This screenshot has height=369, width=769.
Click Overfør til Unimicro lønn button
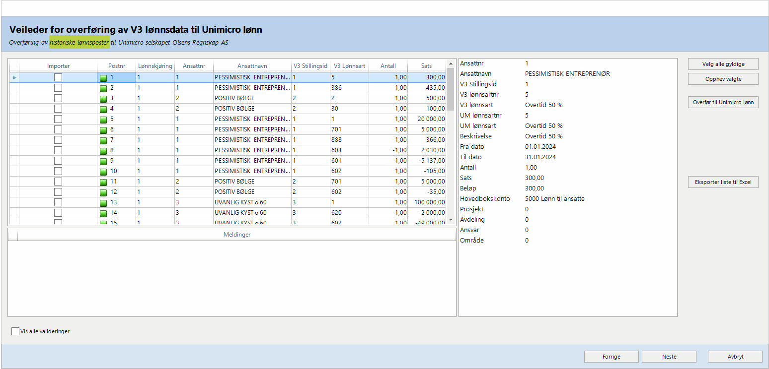pyautogui.click(x=723, y=103)
